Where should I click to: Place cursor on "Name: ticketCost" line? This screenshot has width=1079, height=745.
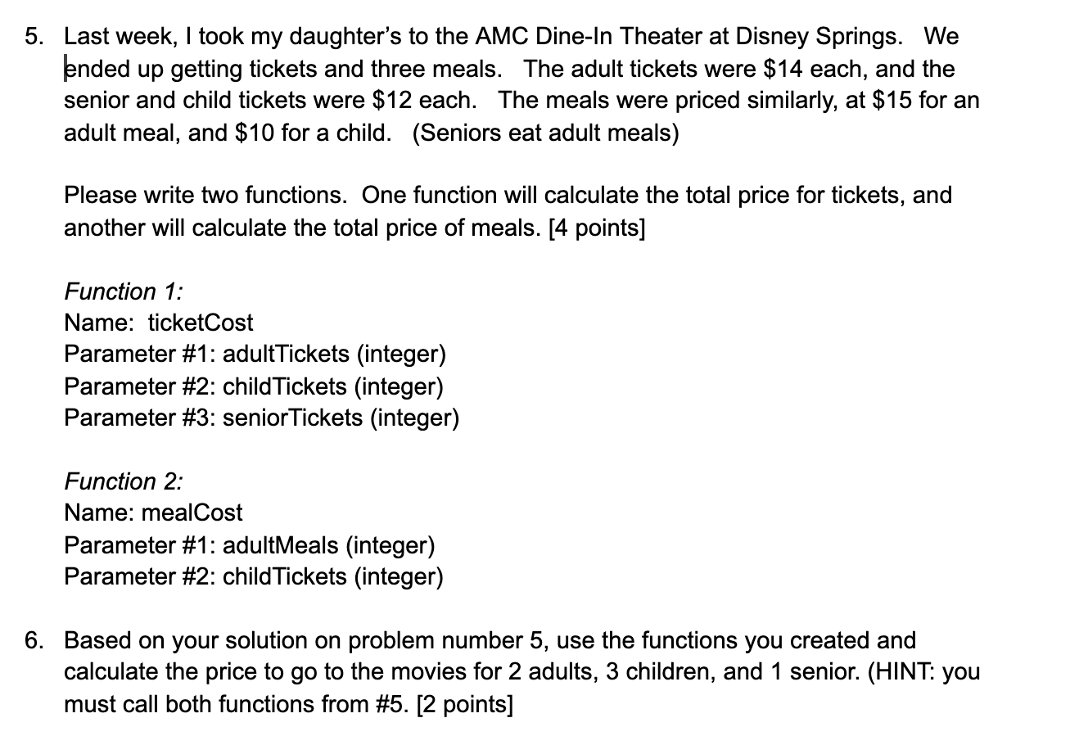point(159,323)
